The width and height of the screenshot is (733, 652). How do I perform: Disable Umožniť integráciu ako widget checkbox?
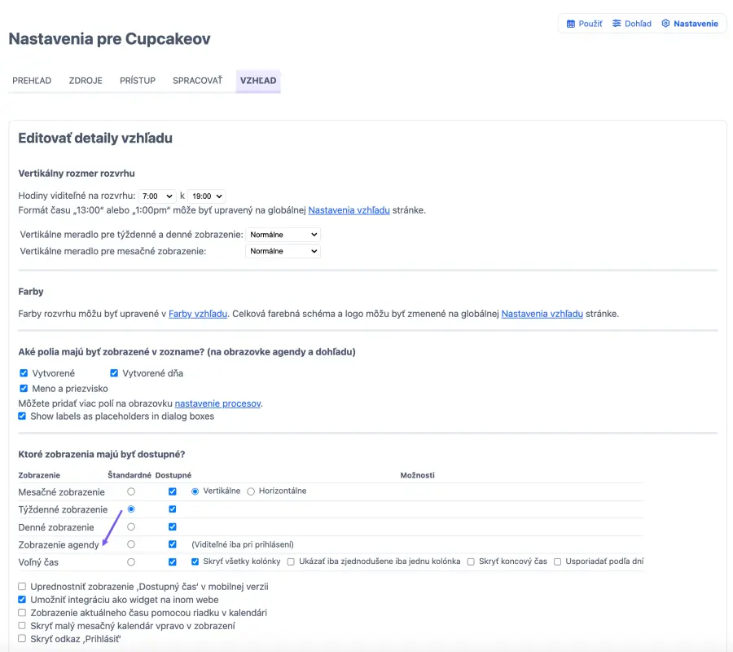22,599
